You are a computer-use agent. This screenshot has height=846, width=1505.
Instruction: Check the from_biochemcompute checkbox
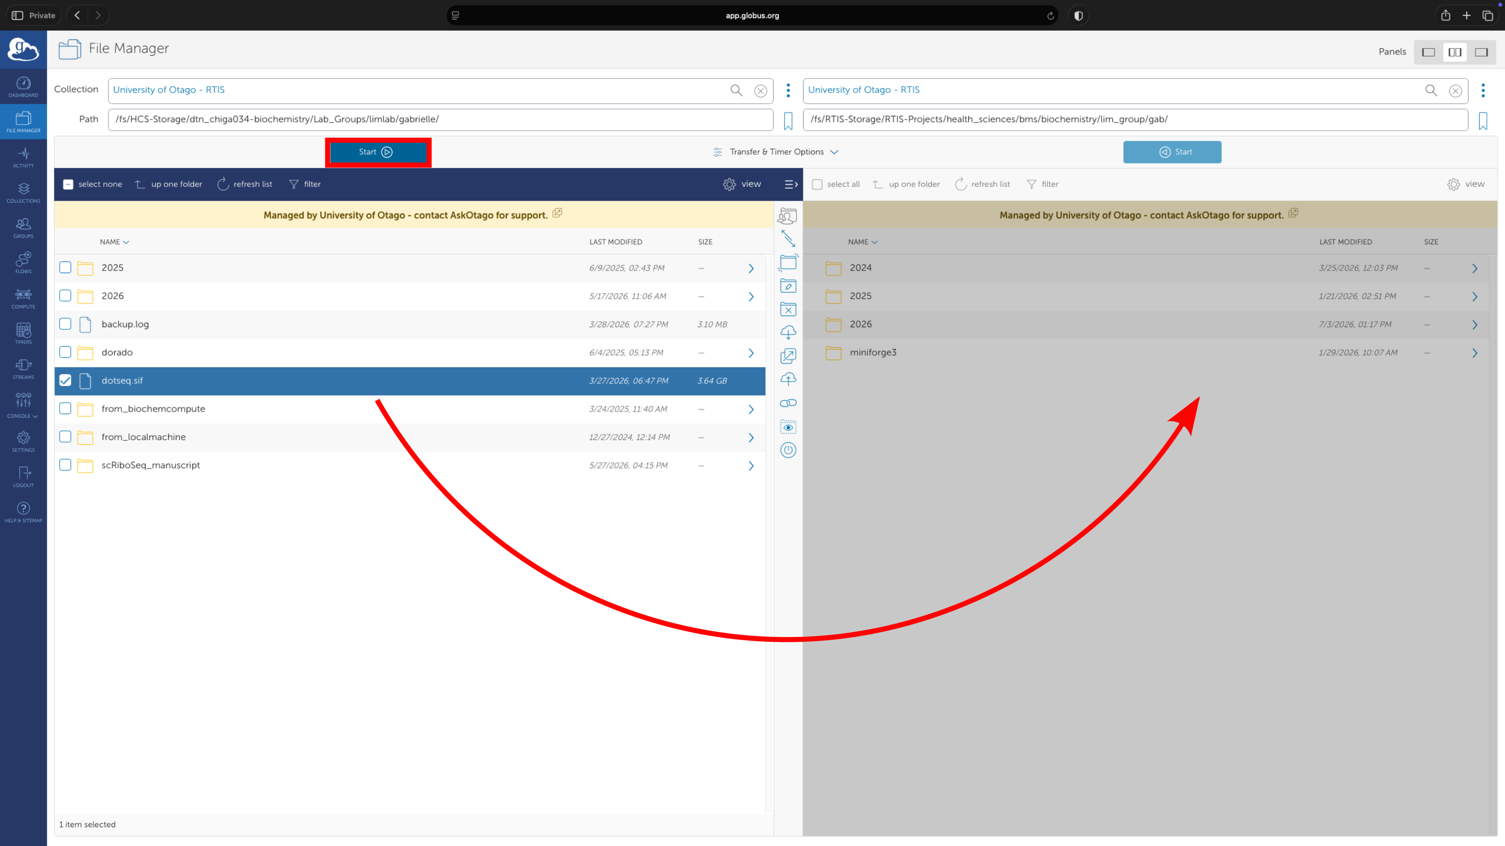pos(66,409)
